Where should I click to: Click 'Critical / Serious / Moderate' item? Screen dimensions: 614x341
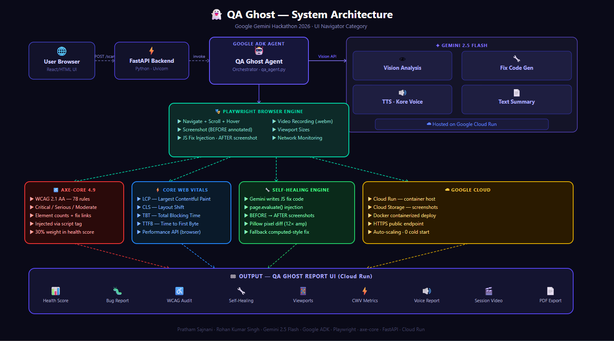[x=64, y=207]
